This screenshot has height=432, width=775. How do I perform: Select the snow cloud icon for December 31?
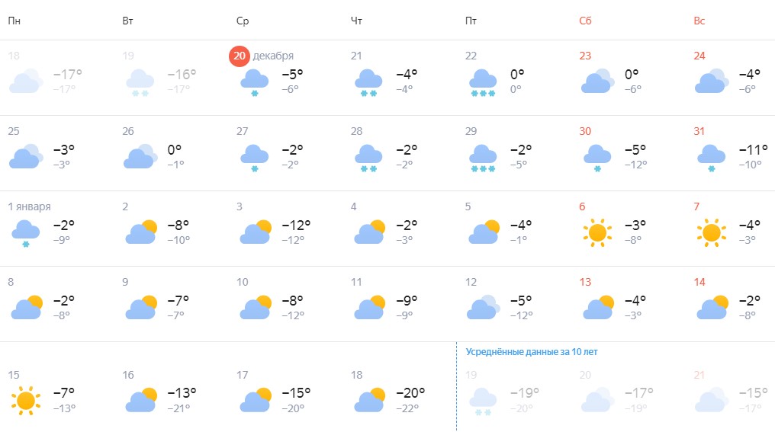point(711,158)
